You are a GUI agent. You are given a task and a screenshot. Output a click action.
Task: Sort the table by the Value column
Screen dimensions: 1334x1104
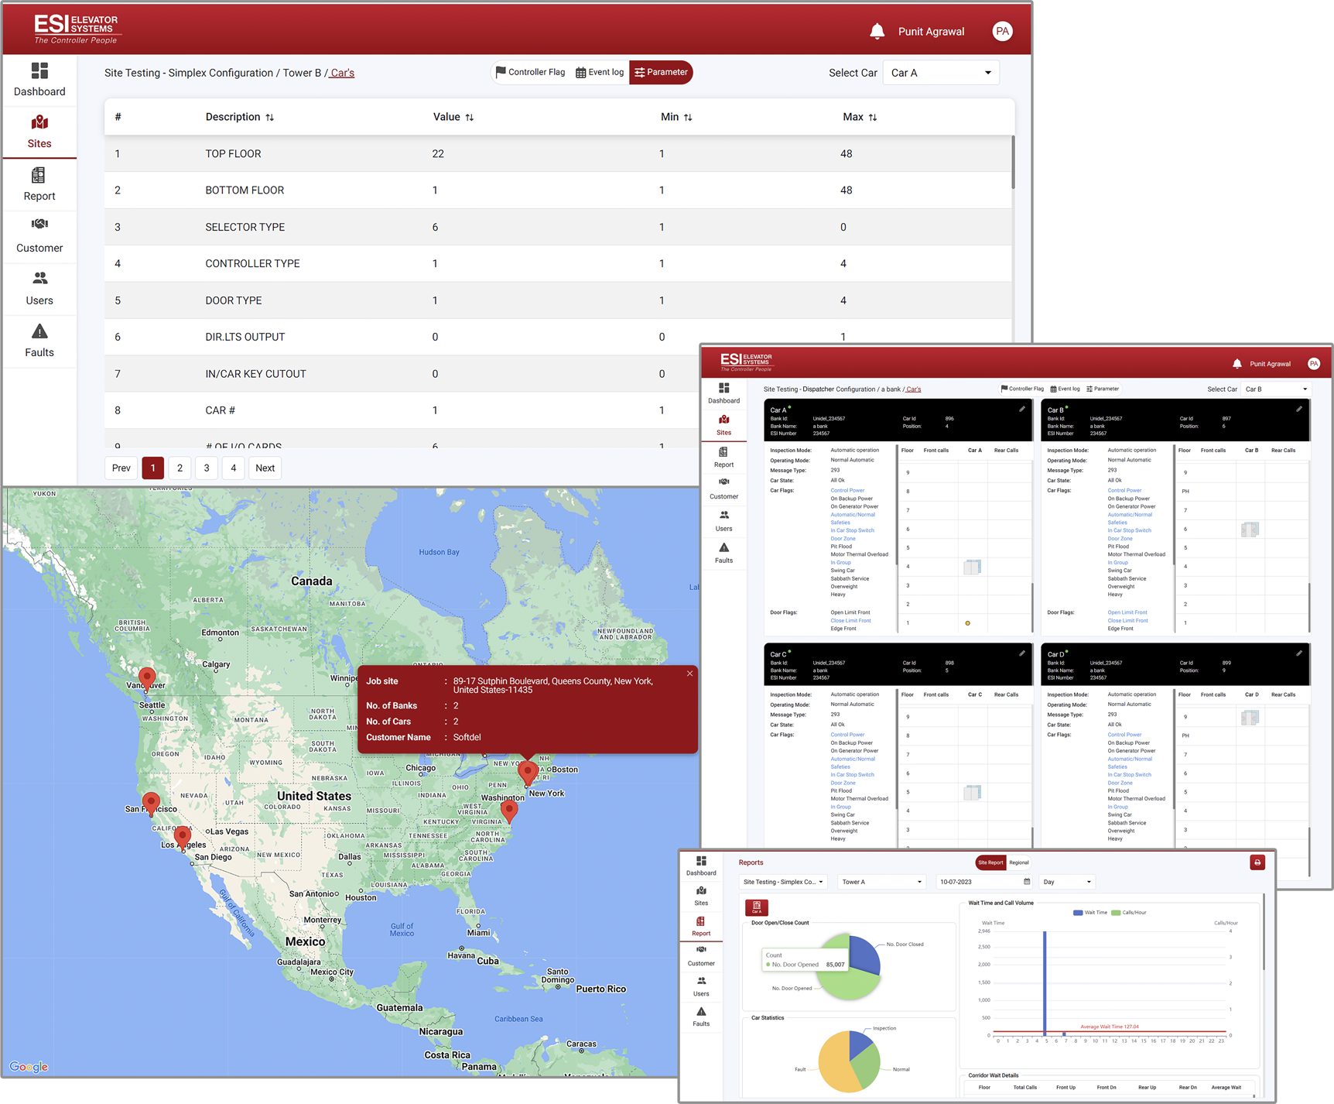[453, 117]
